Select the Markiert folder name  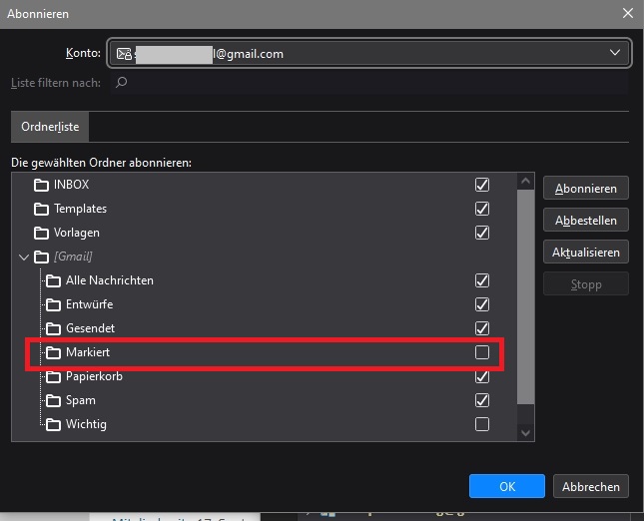click(88, 352)
